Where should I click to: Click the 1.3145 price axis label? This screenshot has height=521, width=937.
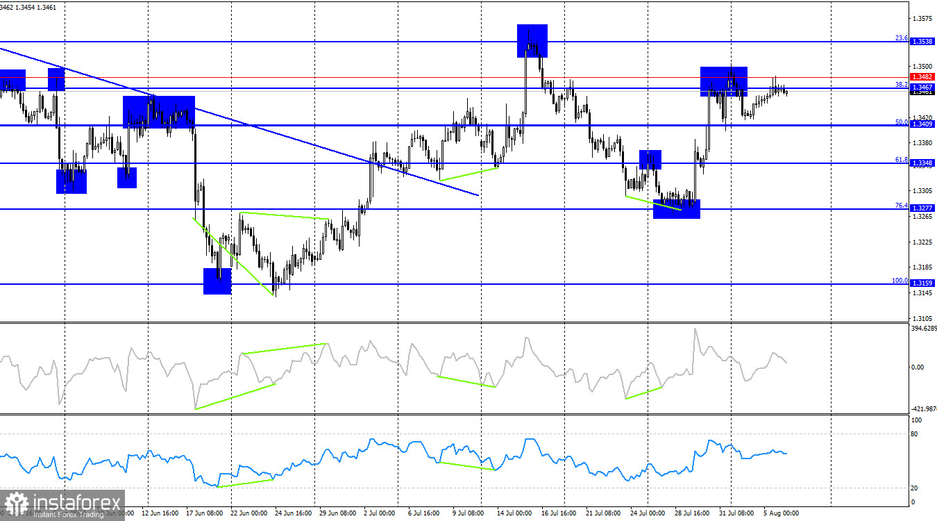pos(923,293)
